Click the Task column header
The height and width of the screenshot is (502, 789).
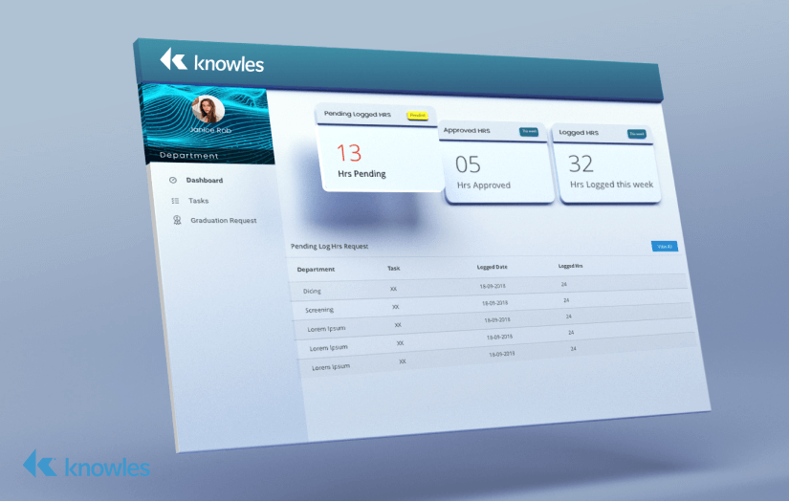(x=393, y=268)
